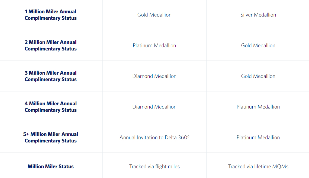Viewport: 309px width, 178px height.
Task: Select Gold Medallion in the 1 Million Miler row
Action: [x=154, y=15]
